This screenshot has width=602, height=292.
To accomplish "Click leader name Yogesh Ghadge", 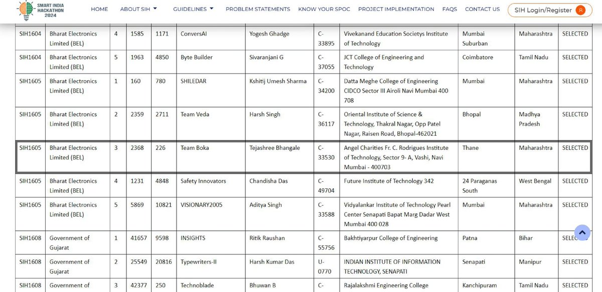I will [269, 34].
